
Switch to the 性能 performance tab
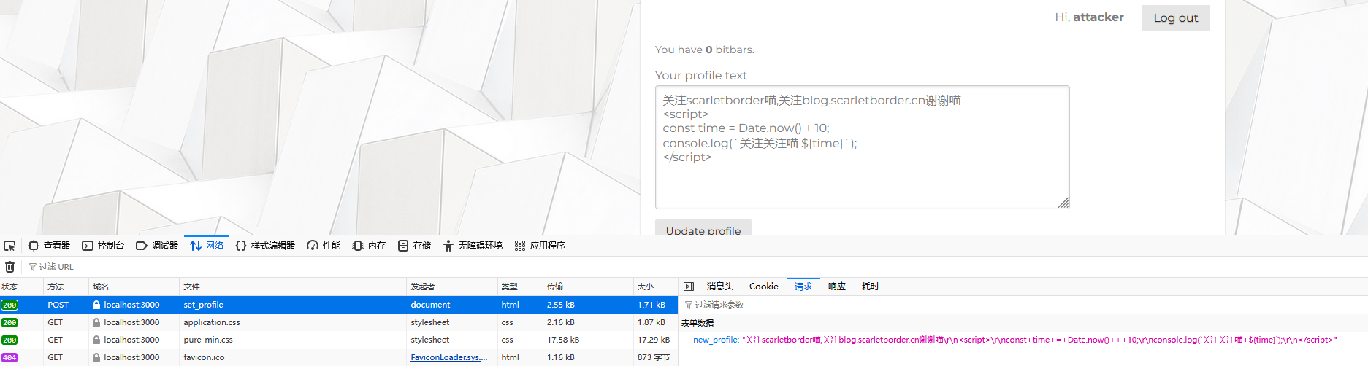[324, 246]
